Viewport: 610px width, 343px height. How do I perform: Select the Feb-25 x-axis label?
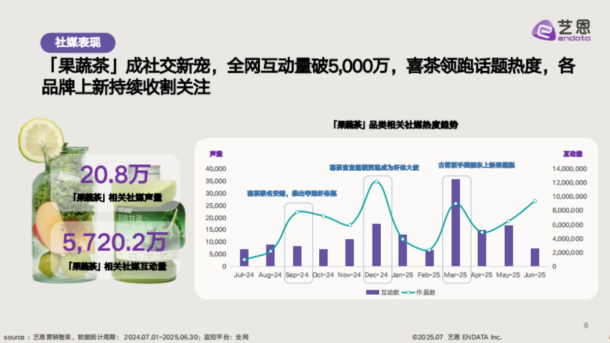point(429,275)
